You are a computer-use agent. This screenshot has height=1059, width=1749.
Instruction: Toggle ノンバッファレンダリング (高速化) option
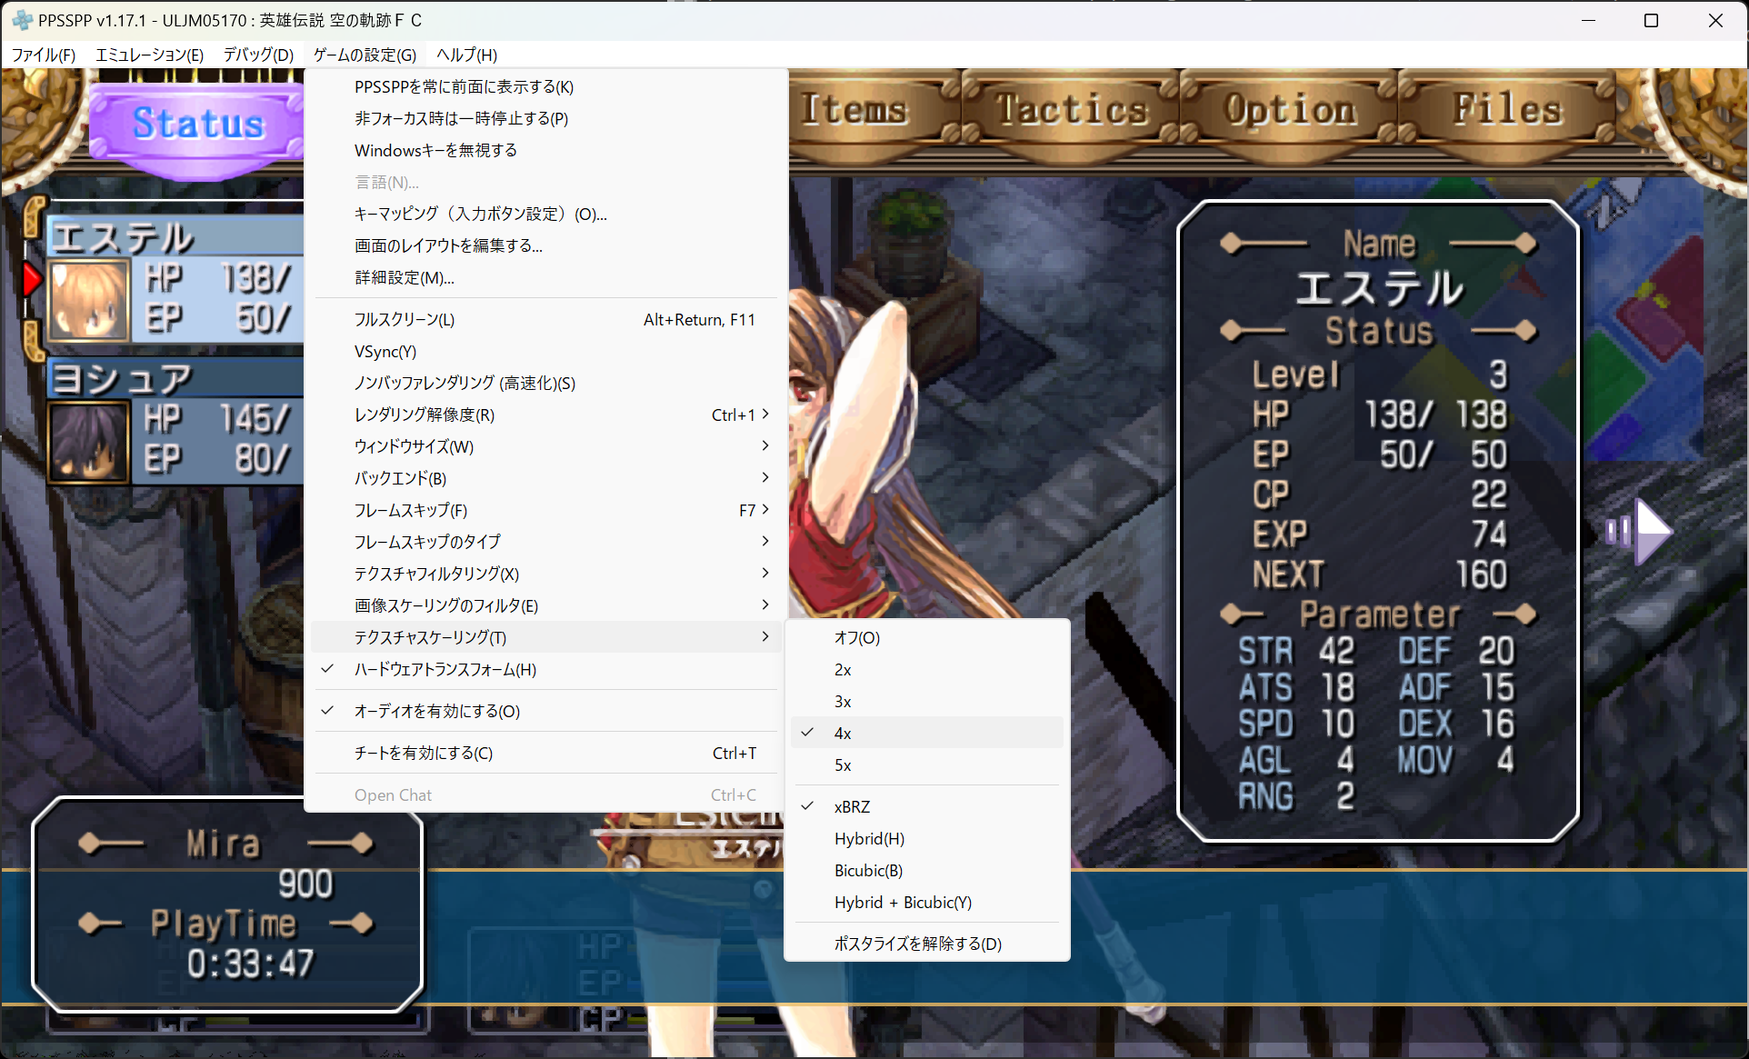545,384
